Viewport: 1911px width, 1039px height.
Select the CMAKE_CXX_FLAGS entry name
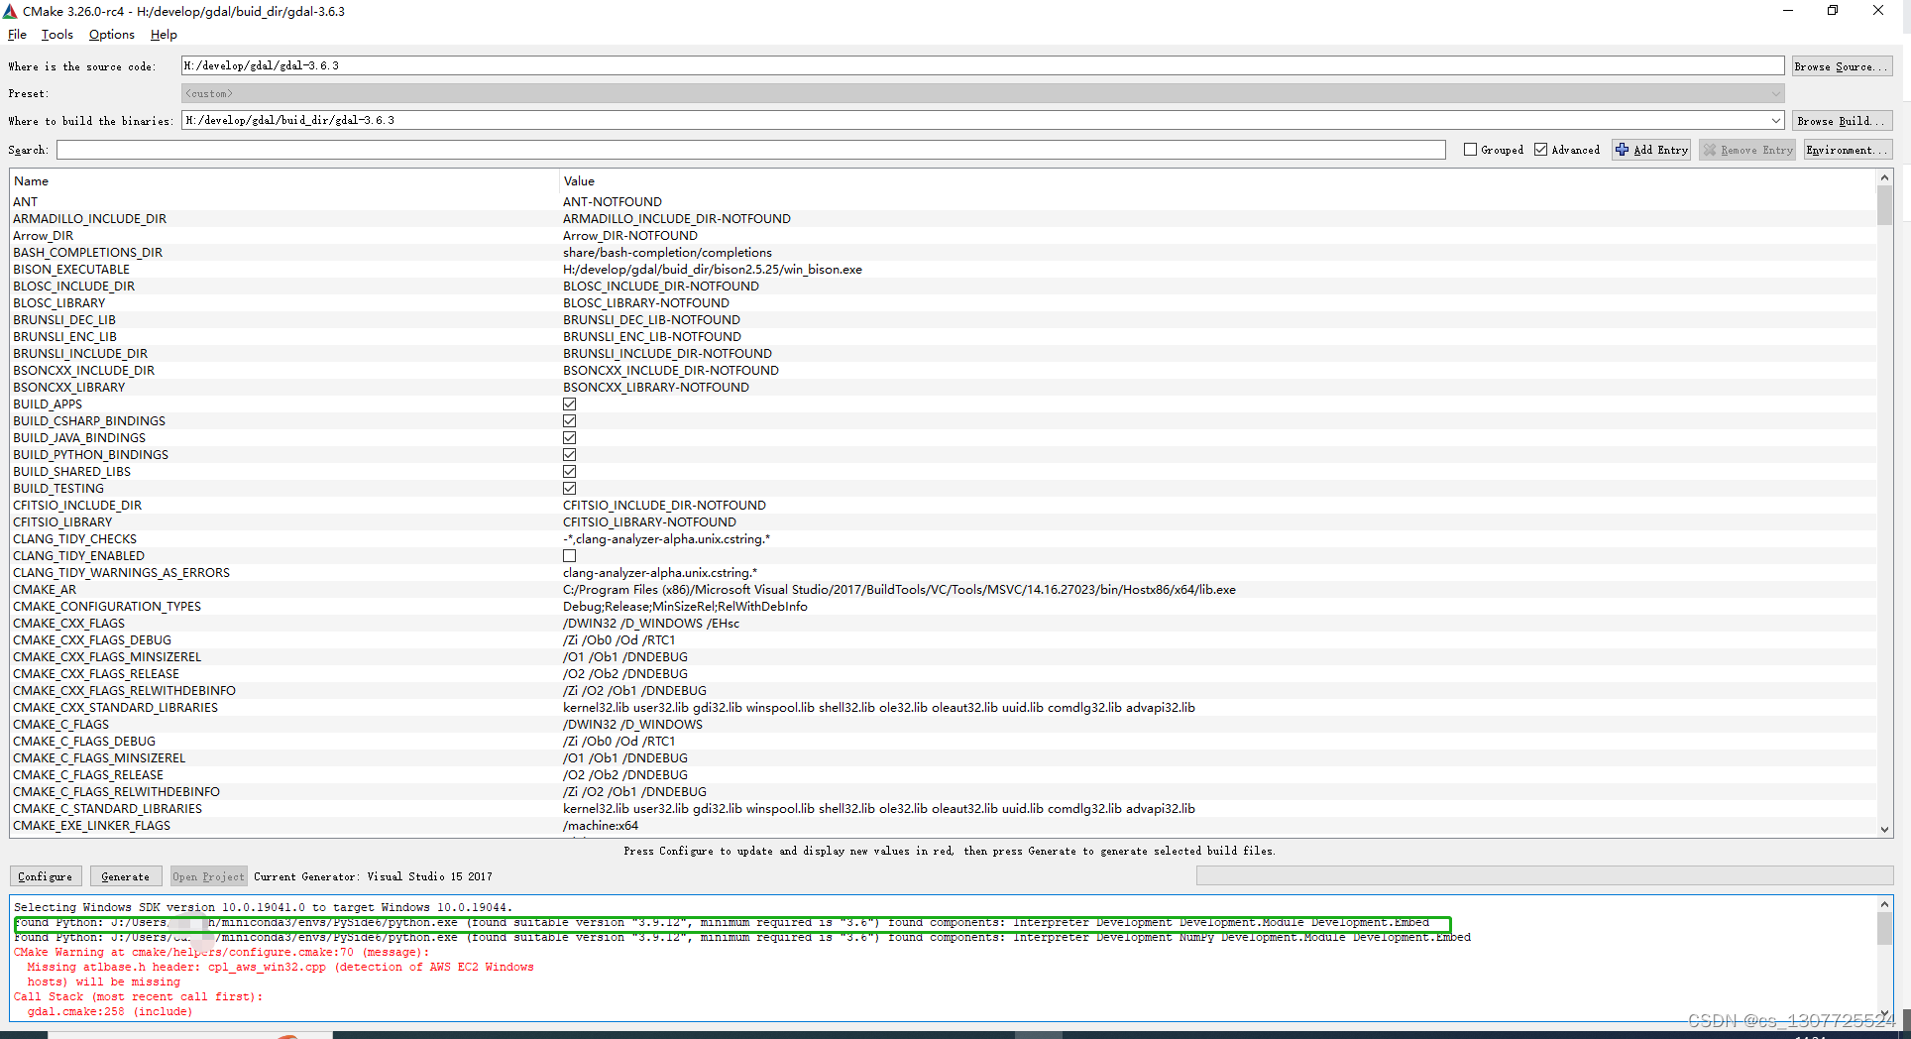click(69, 624)
